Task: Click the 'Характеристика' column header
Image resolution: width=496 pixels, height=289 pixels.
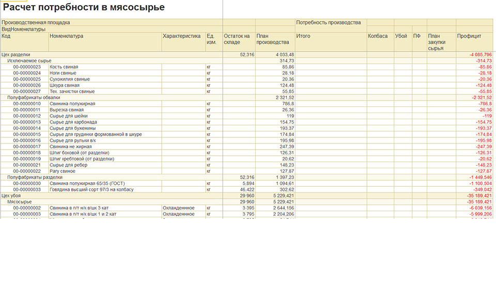Action: pos(183,42)
